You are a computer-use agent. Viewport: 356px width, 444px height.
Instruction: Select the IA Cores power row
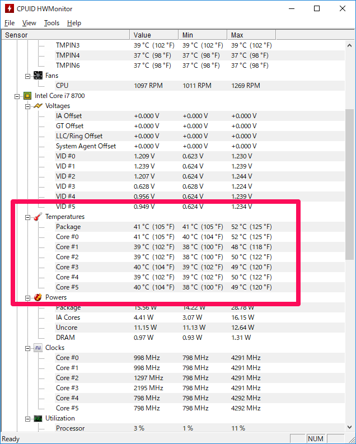200,317
